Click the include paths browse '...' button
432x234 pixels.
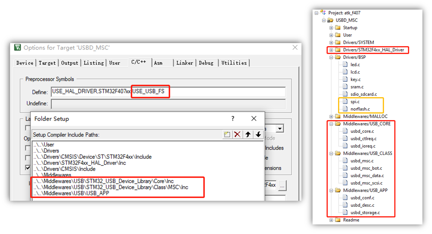(282, 185)
